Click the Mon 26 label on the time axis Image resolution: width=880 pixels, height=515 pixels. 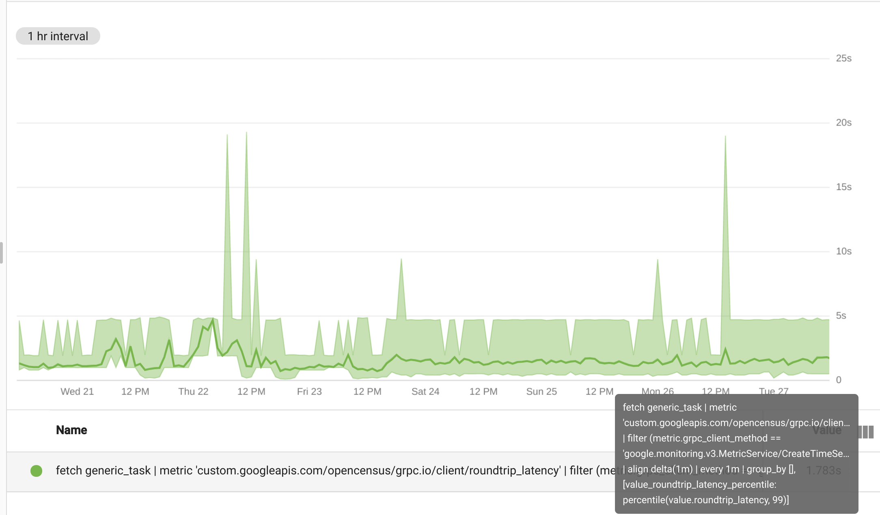[657, 391]
